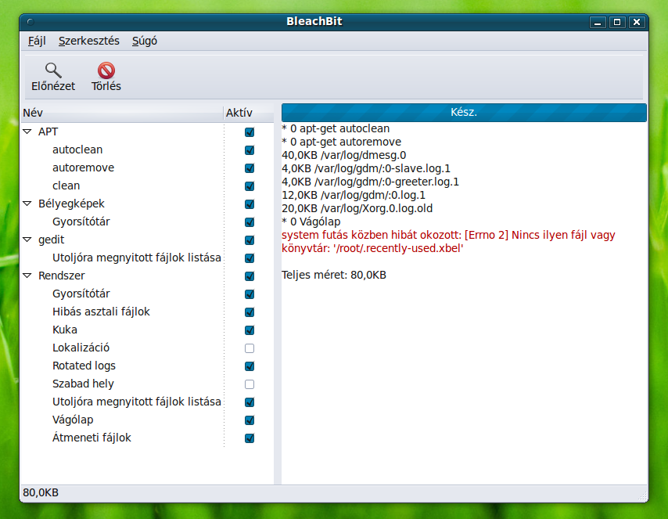The width and height of the screenshot is (668, 519).
Task: Click the /var/log/Xorg.0.log.old result line
Action: (x=357, y=208)
